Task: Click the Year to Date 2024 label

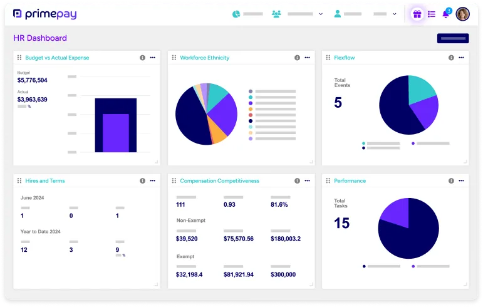Action: [40, 232]
